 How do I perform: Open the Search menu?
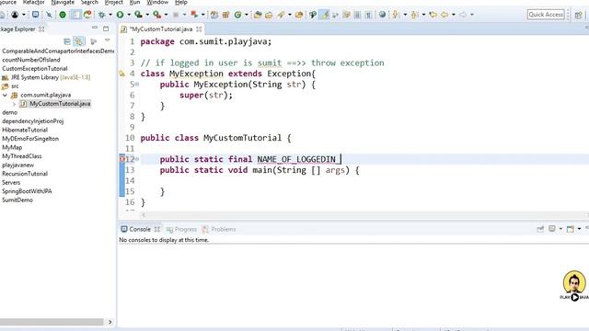coord(89,2)
